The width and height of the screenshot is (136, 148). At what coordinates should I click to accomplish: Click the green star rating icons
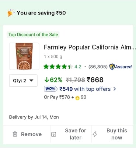click(58, 67)
